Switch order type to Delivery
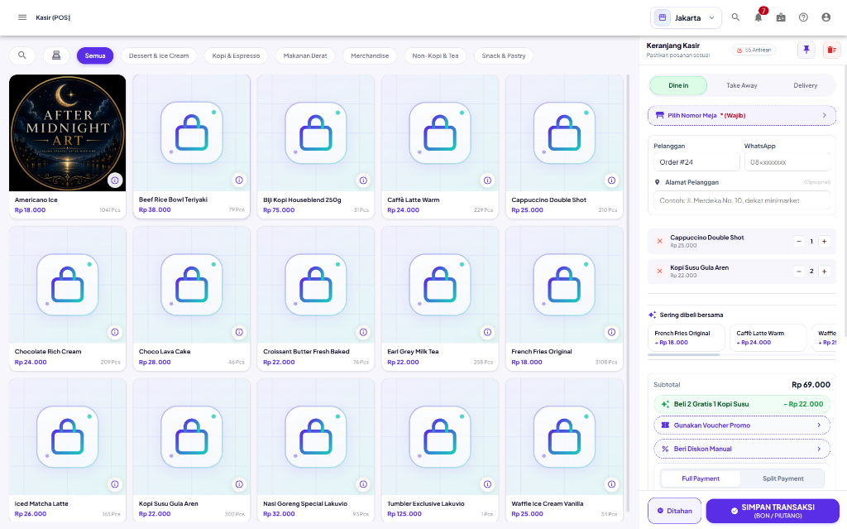The height and width of the screenshot is (529, 847). pos(805,85)
